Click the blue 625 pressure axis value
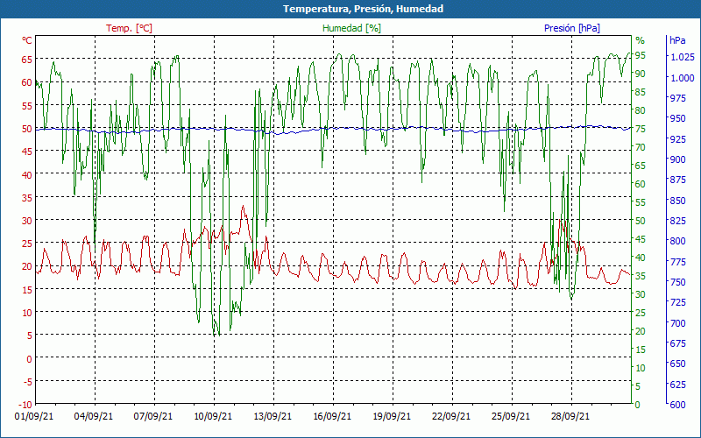 [677, 384]
